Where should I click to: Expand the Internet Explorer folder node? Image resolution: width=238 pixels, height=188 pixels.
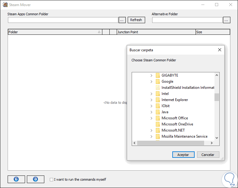pos(151,100)
